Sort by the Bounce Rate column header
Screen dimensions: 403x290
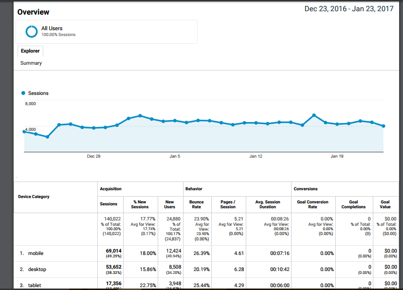pyautogui.click(x=196, y=204)
